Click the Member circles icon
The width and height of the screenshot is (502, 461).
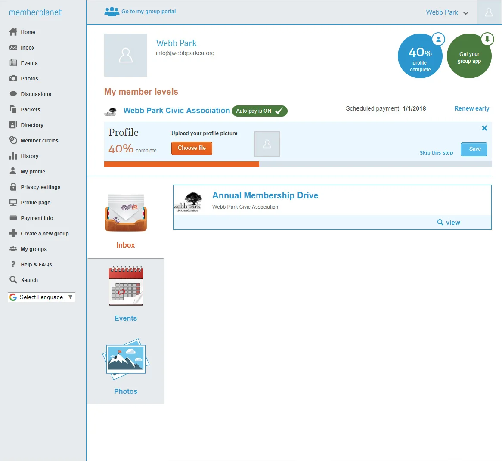(x=13, y=140)
